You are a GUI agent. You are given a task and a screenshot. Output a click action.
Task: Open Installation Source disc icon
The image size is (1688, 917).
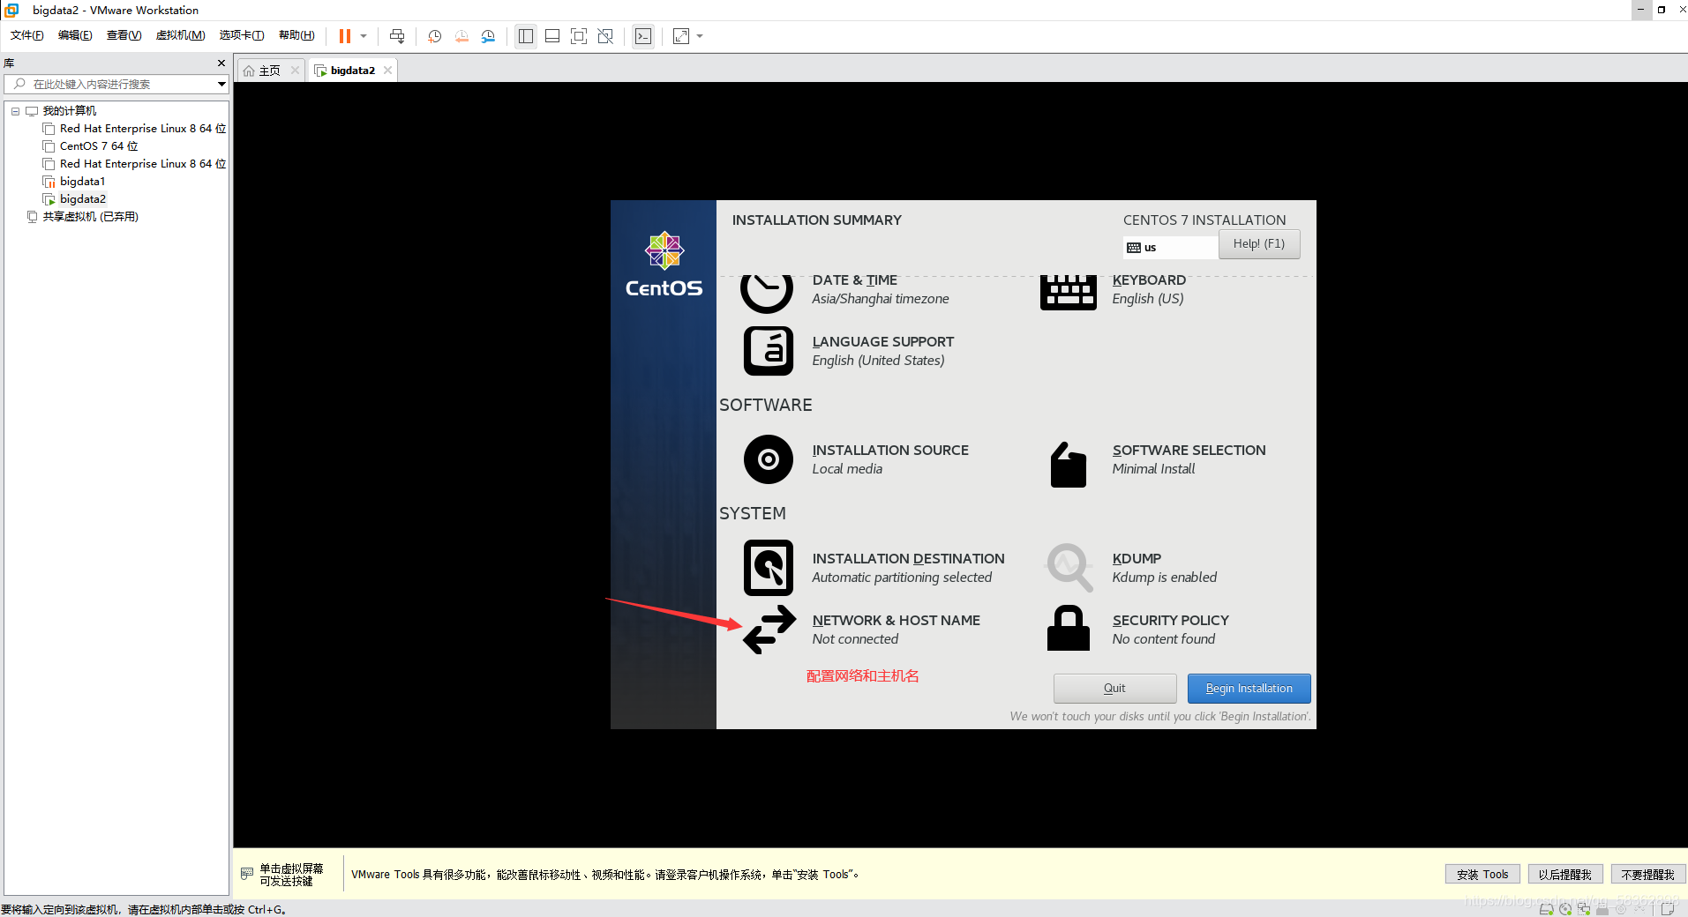click(x=769, y=459)
